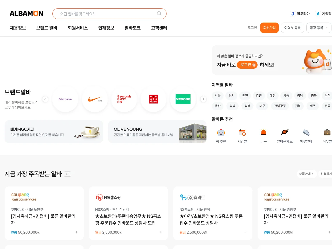
Task: Select the 제주 region chip
Action: [x=313, y=106]
